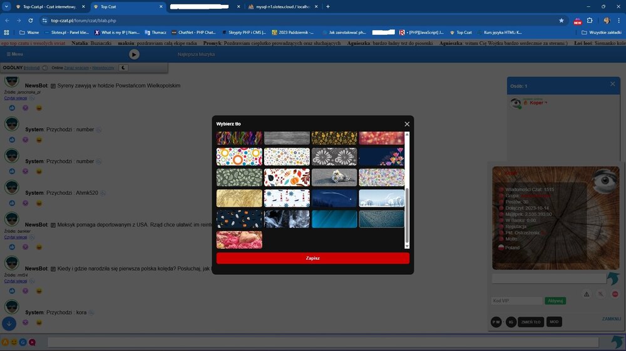Click the red ban icon
This screenshot has height=351, width=626.
[x=615, y=294]
